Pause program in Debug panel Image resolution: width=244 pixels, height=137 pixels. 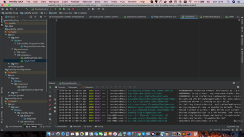coord(50,96)
